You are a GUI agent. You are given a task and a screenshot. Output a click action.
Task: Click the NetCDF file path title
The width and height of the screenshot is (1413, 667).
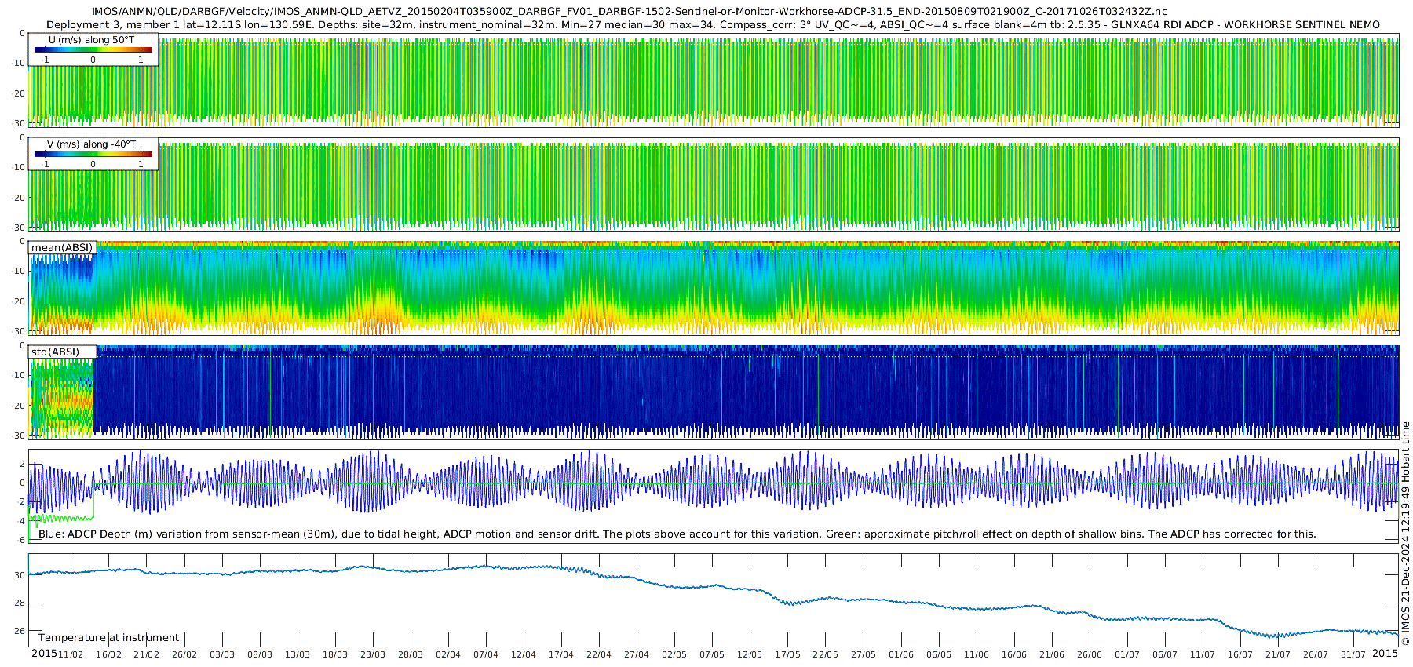629,12
